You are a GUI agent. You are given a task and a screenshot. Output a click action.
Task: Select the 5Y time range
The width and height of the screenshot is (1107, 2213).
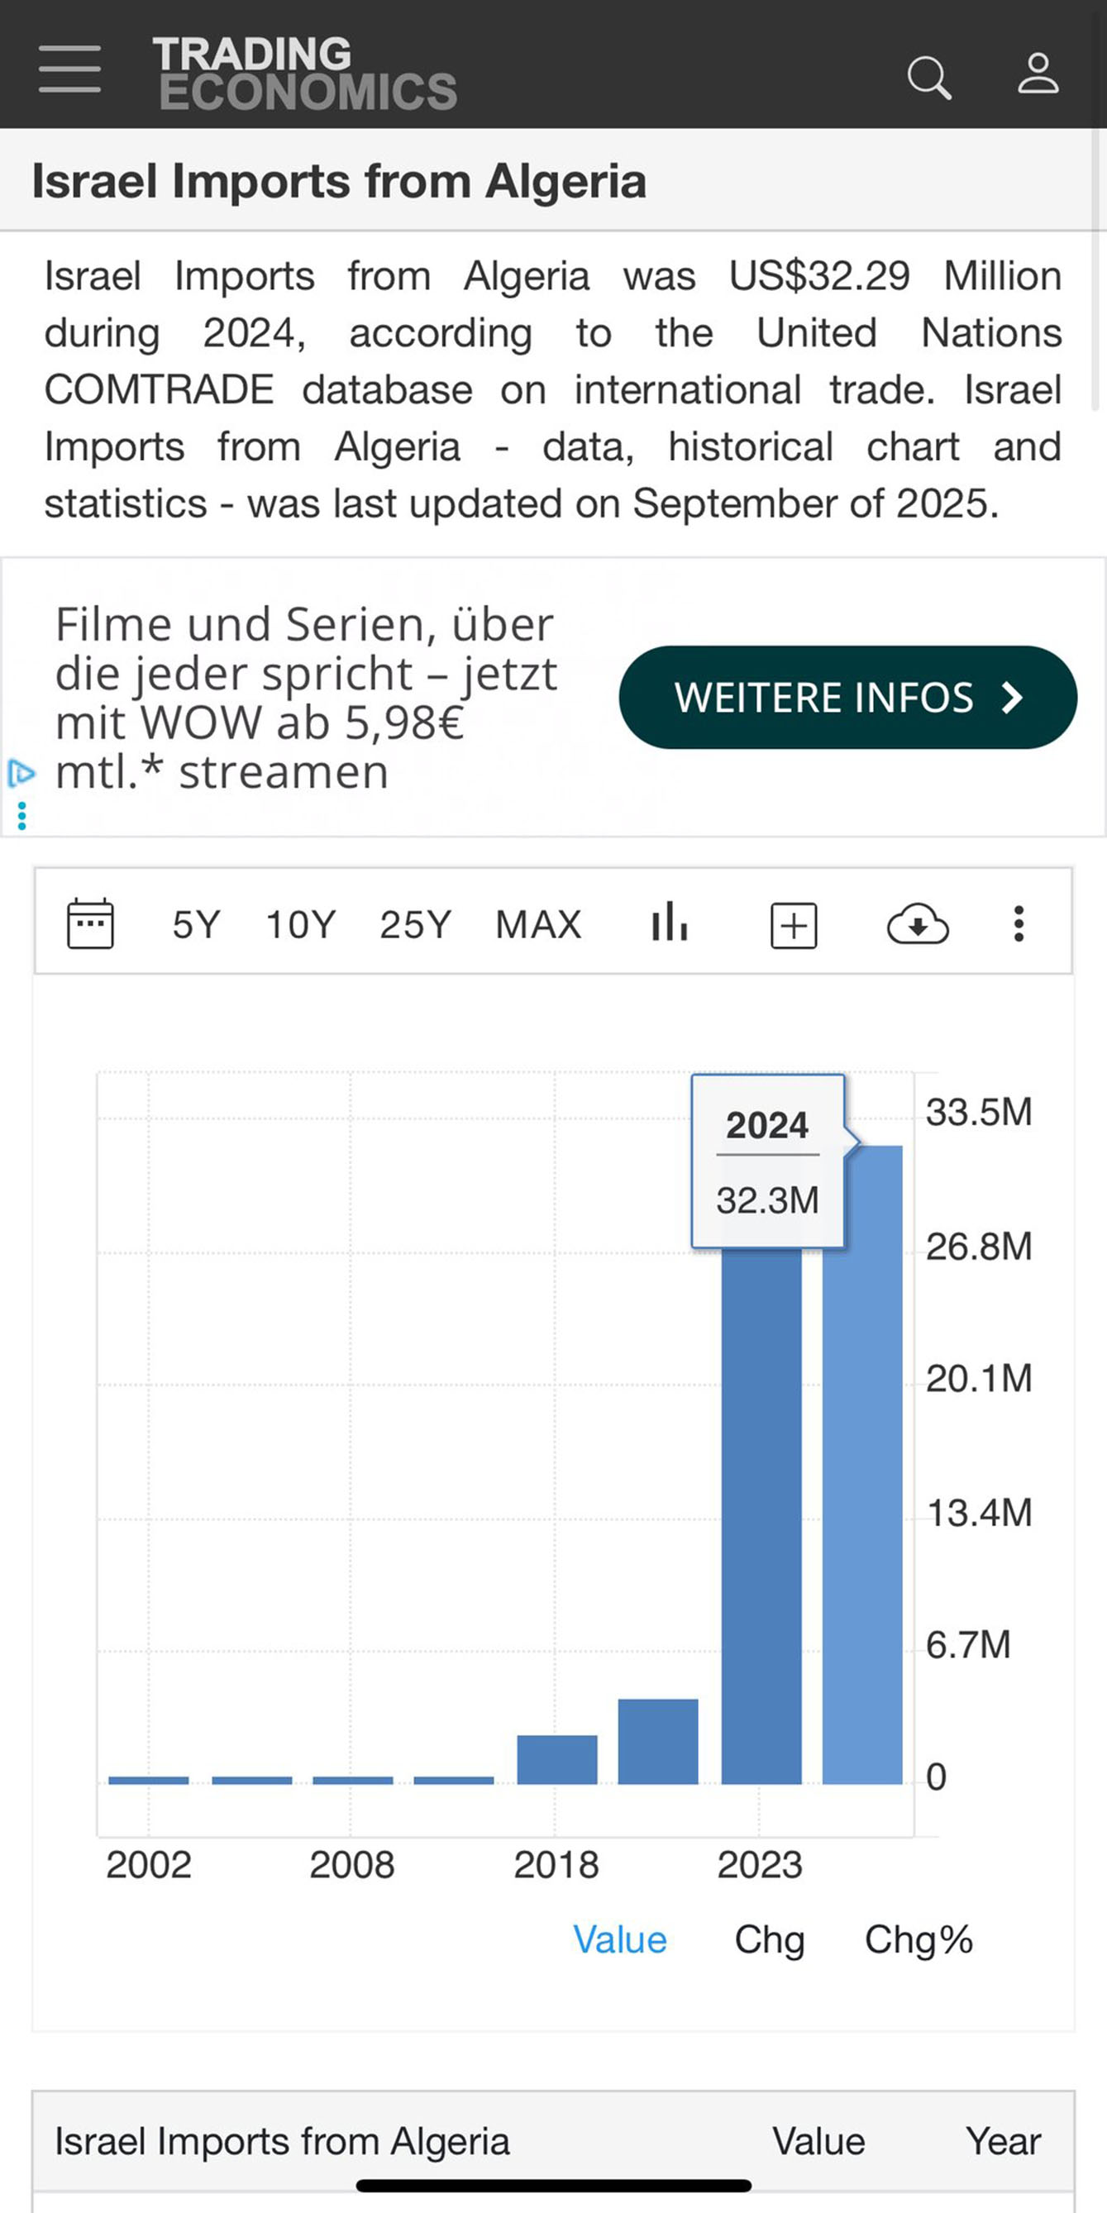(x=196, y=925)
